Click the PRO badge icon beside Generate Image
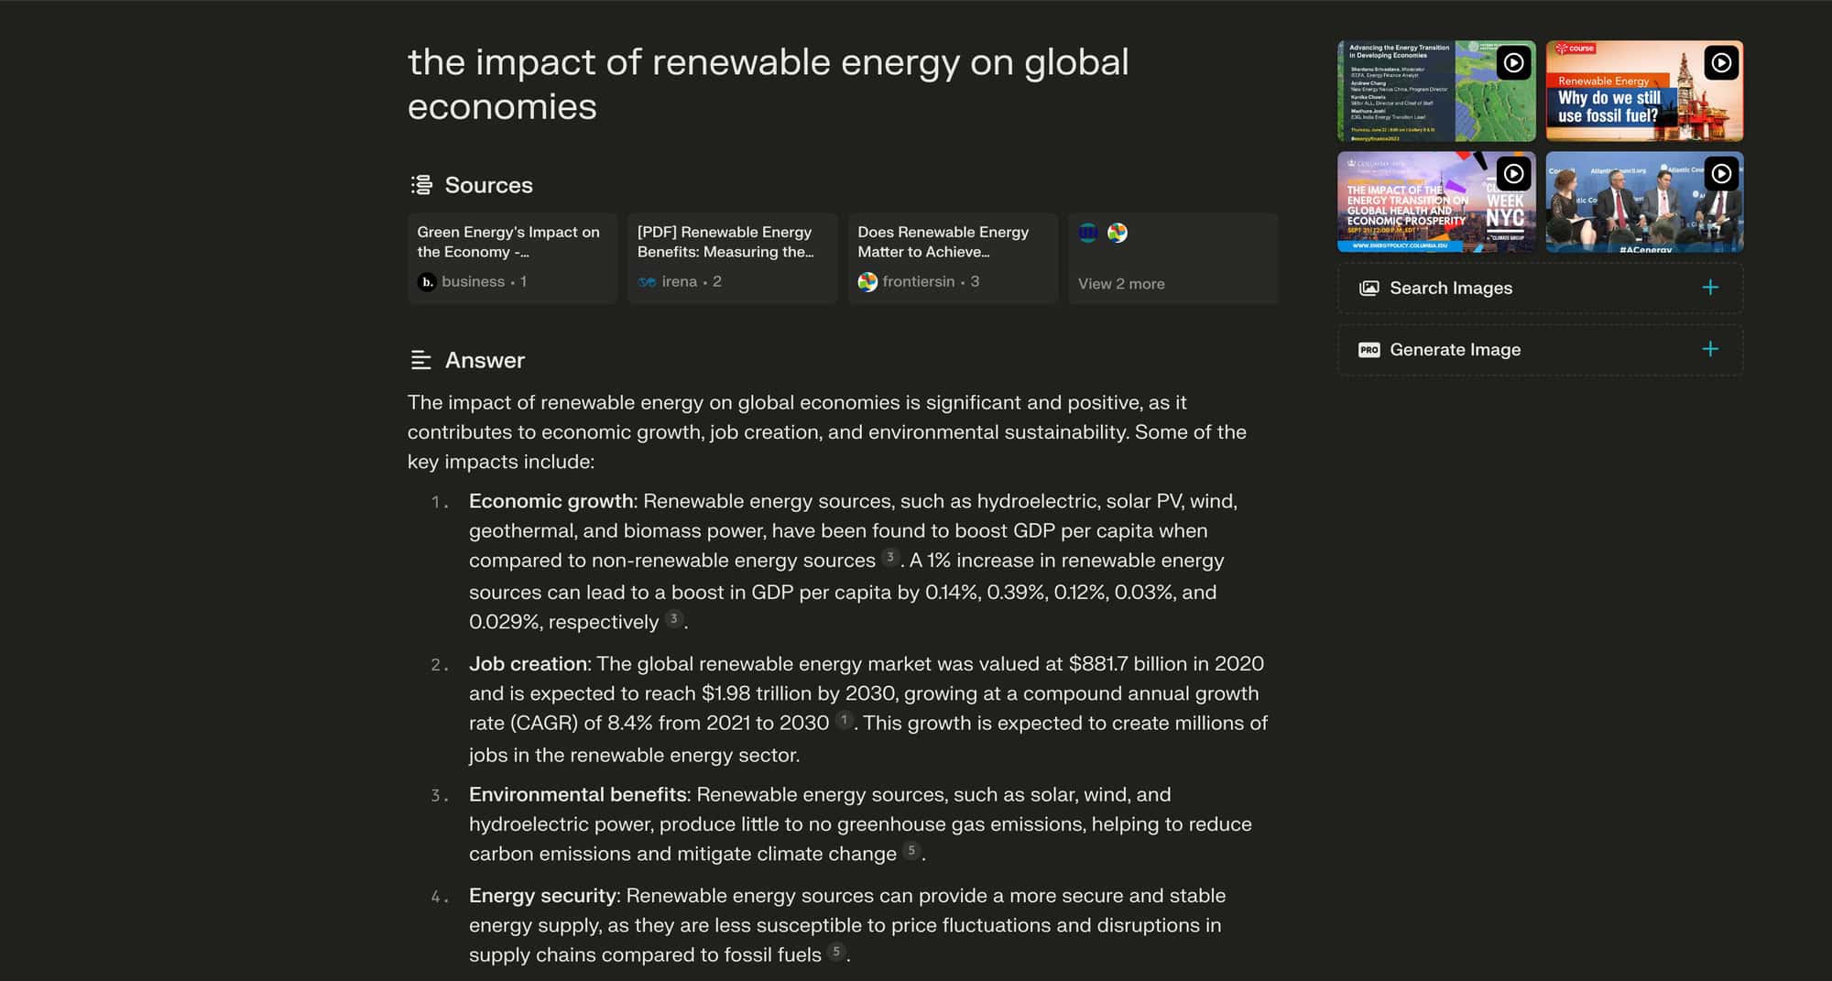Screen dimensions: 1832x981 (1369, 350)
